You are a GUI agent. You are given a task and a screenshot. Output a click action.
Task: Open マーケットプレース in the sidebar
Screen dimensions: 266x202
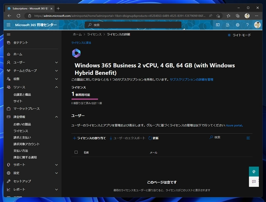[x=27, y=108]
